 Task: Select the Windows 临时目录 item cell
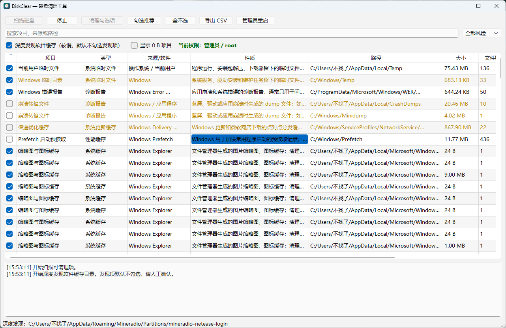[51, 80]
